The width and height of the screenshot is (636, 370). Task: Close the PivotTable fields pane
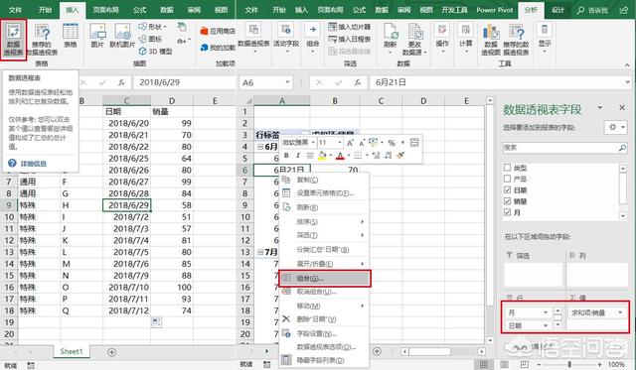pyautogui.click(x=622, y=108)
